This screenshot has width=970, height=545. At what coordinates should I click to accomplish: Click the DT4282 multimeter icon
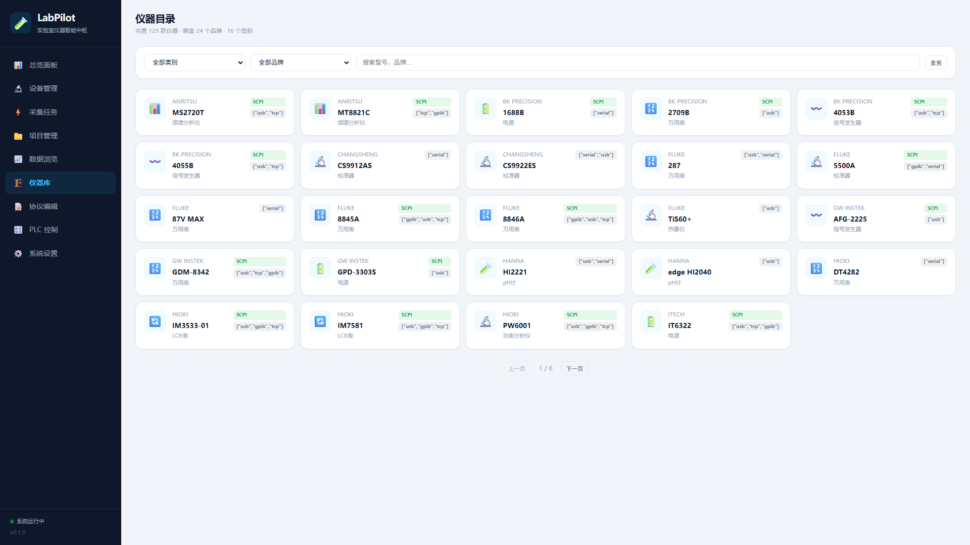coord(816,268)
